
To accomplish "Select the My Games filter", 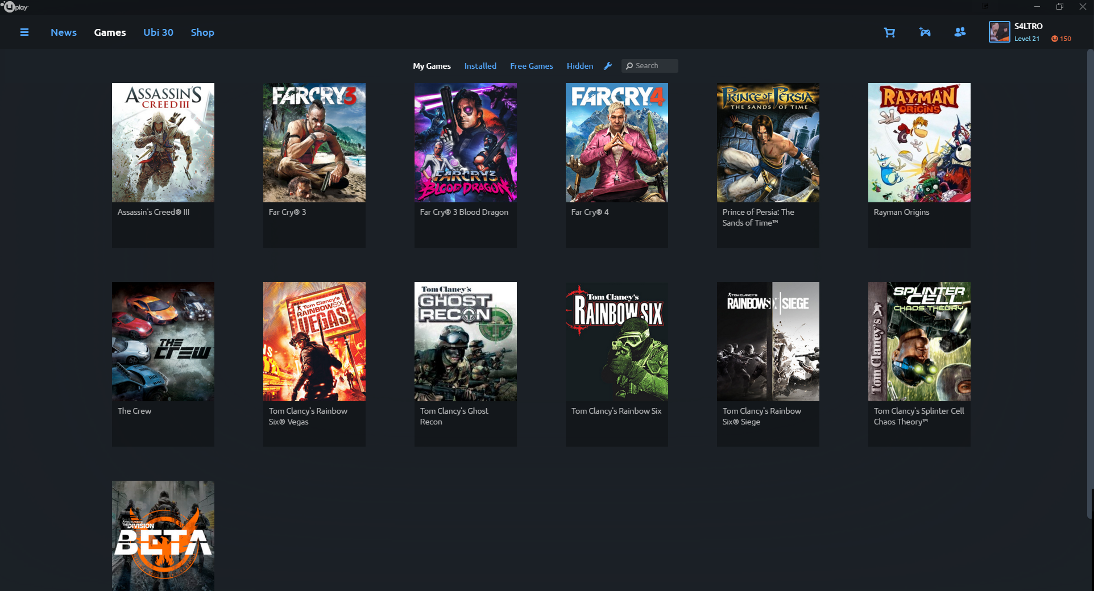I will pos(432,66).
